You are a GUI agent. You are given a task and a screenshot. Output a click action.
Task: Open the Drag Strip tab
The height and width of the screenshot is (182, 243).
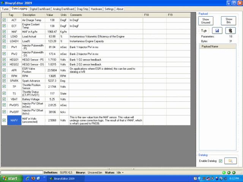(x=82, y=9)
